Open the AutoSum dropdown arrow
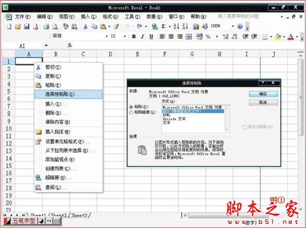 pos(170,27)
